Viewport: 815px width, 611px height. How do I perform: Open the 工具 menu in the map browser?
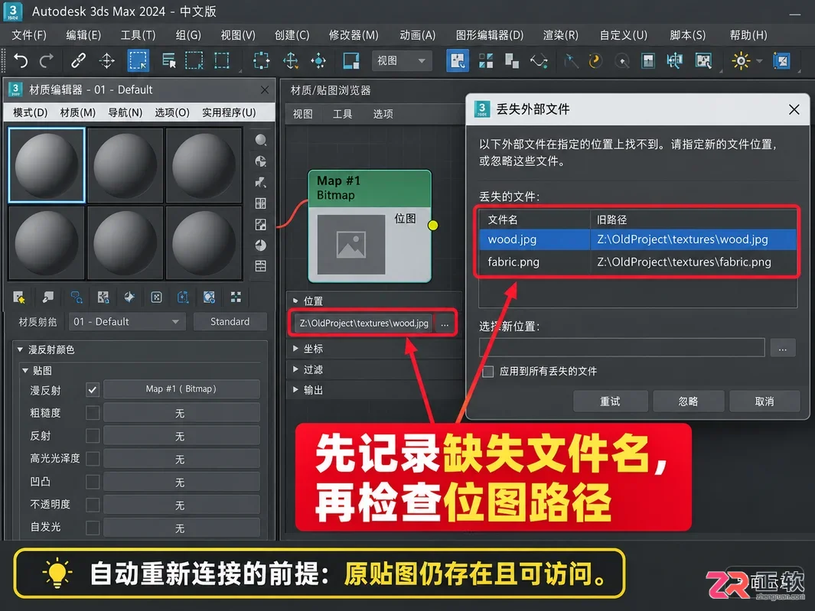[343, 114]
